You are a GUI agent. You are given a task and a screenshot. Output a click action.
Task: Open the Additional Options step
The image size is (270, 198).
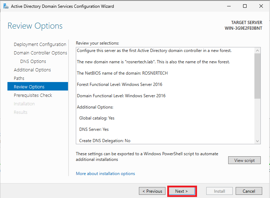tap(32, 70)
